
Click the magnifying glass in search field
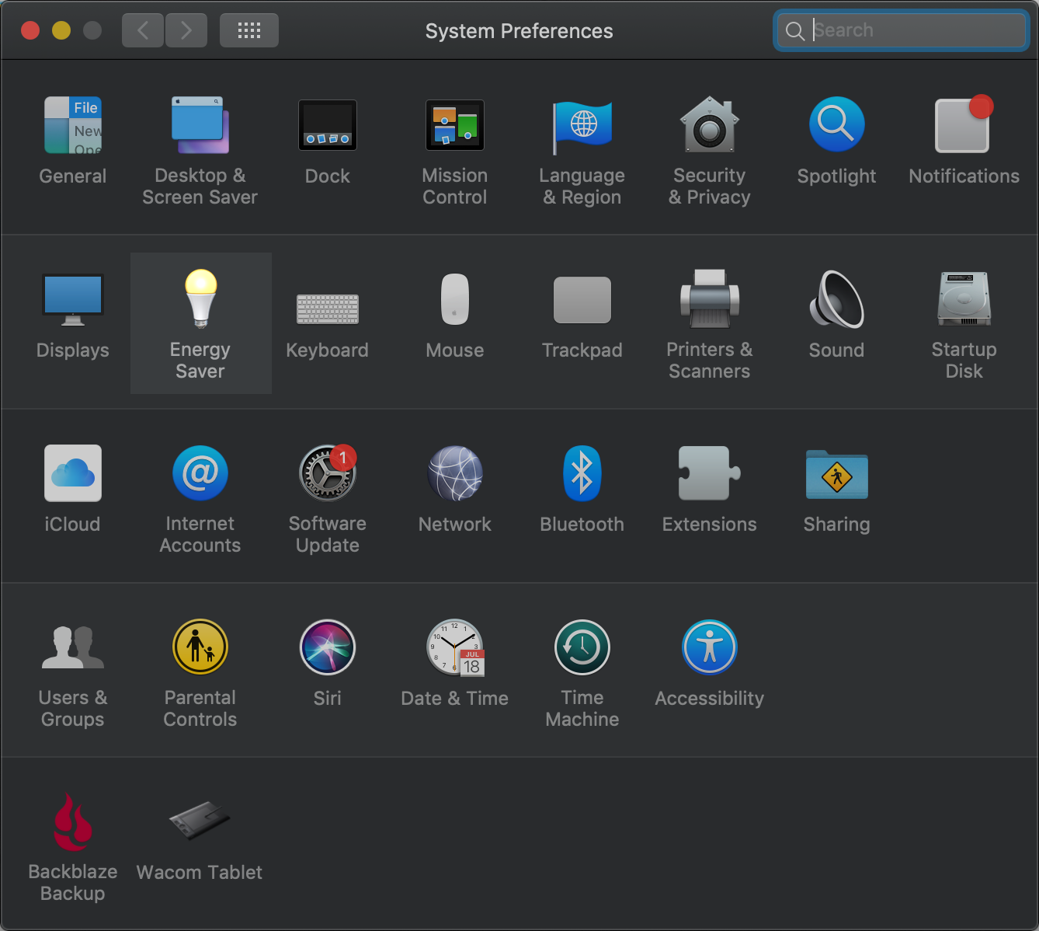pyautogui.click(x=795, y=31)
